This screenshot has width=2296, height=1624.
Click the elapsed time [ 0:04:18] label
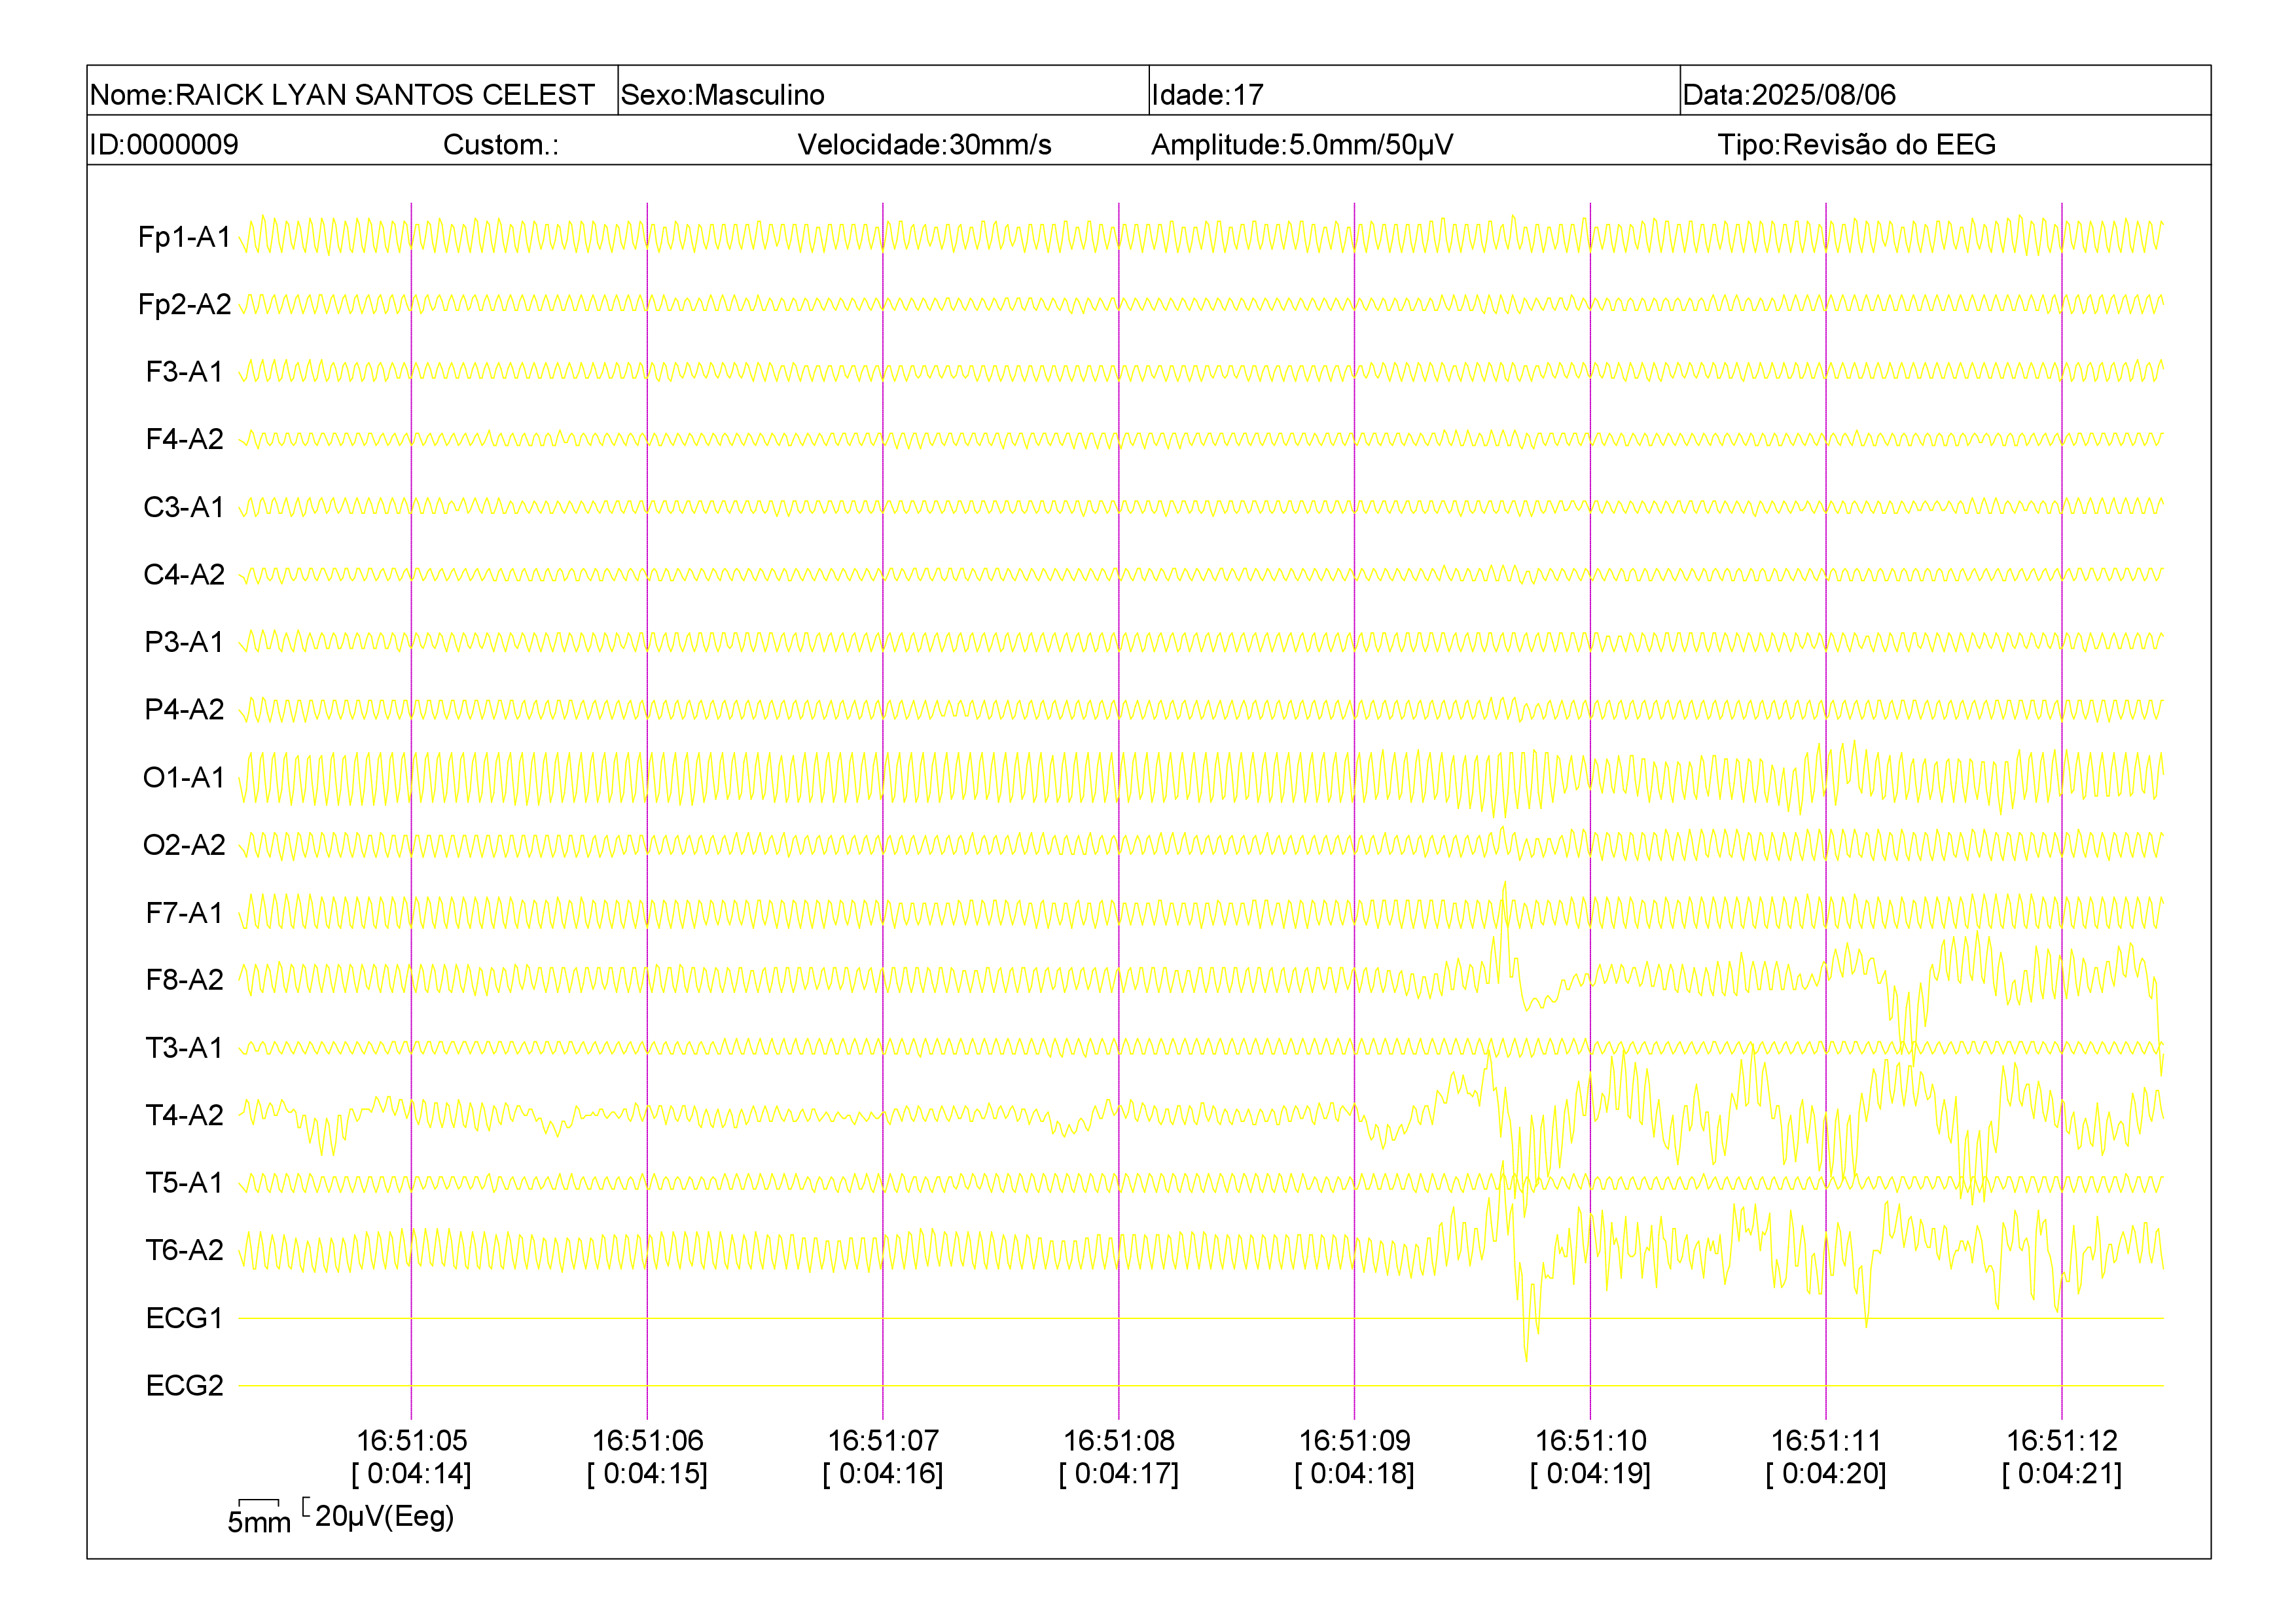[x=1354, y=1474]
